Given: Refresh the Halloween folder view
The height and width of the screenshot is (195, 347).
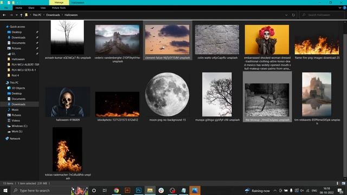Looking at the screenshot, I should click(x=293, y=15).
